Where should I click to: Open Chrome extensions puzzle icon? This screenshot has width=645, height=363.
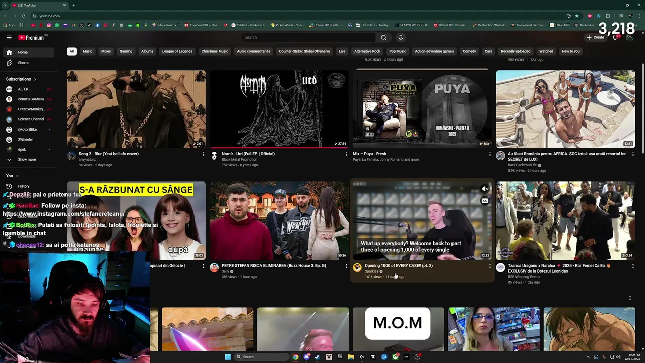[x=608, y=16]
